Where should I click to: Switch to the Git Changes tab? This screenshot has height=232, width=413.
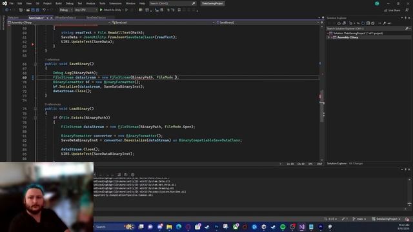(356, 164)
